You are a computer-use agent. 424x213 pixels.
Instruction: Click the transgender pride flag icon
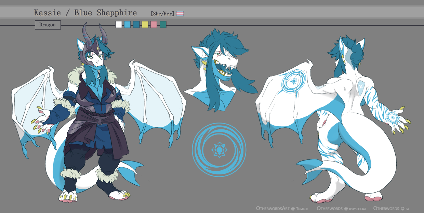180,14
